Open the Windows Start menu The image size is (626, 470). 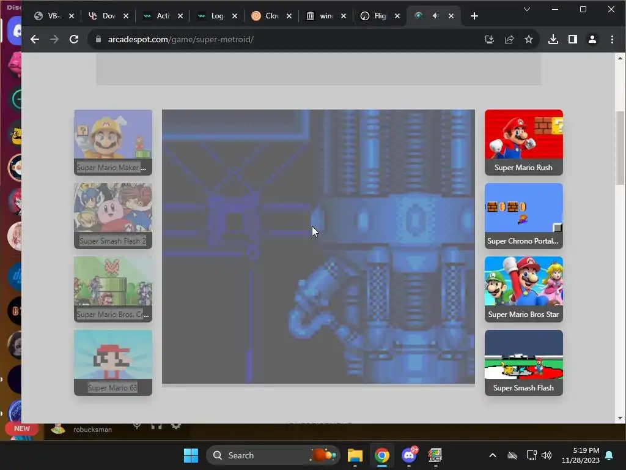point(191,455)
